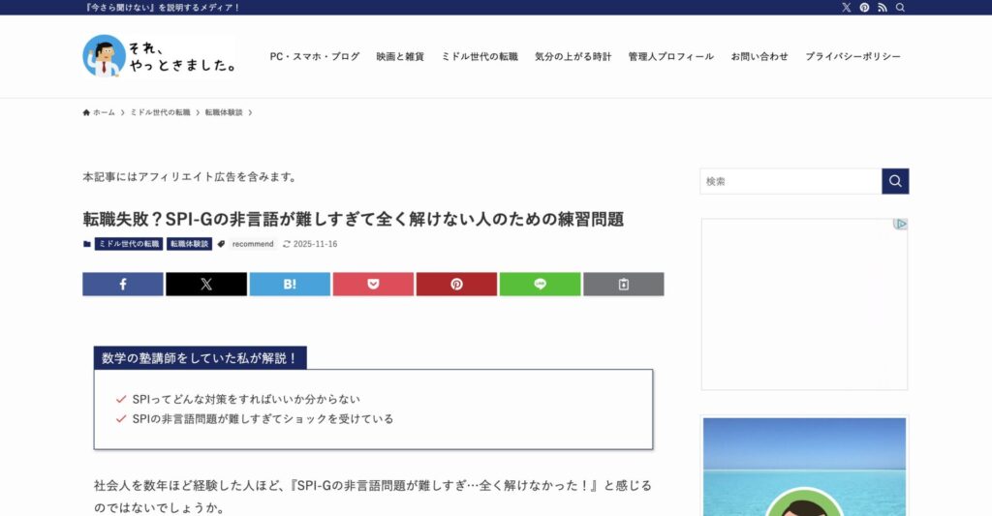Share via Hatena Bookmark B! button
Viewport: 992px width, 516px height.
tap(290, 284)
